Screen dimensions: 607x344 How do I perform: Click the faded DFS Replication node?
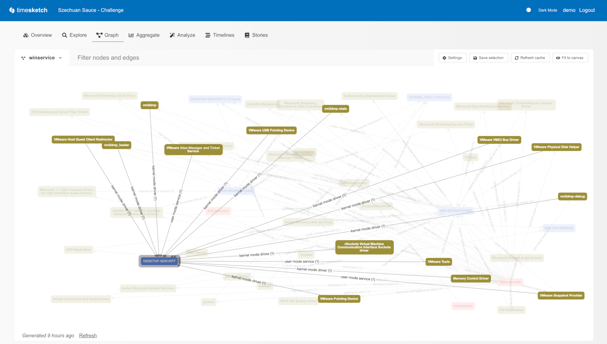coord(79,250)
